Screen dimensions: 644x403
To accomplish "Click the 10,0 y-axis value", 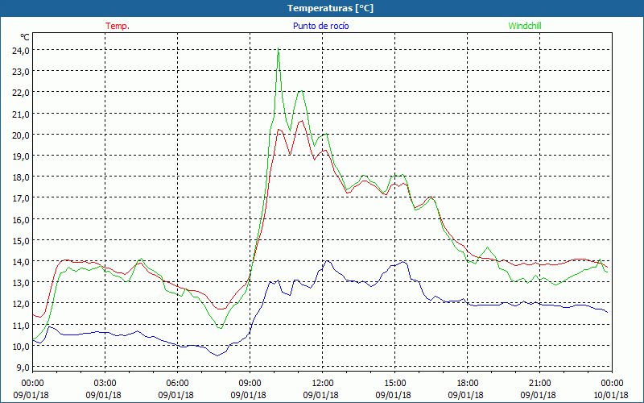I will coord(20,347).
